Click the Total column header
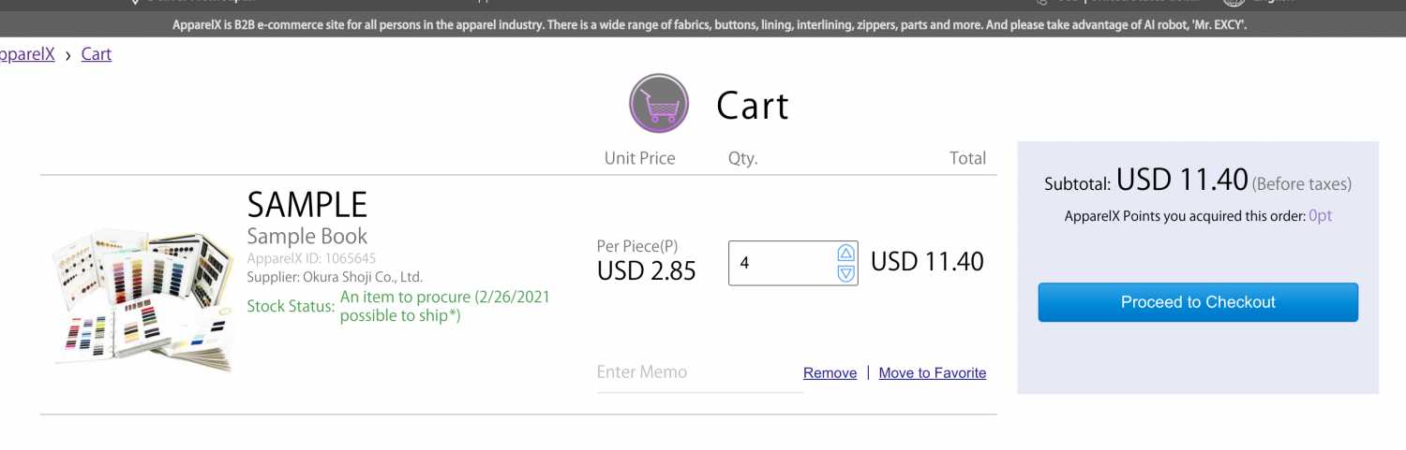Image resolution: width=1406 pixels, height=450 pixels. coord(967,158)
